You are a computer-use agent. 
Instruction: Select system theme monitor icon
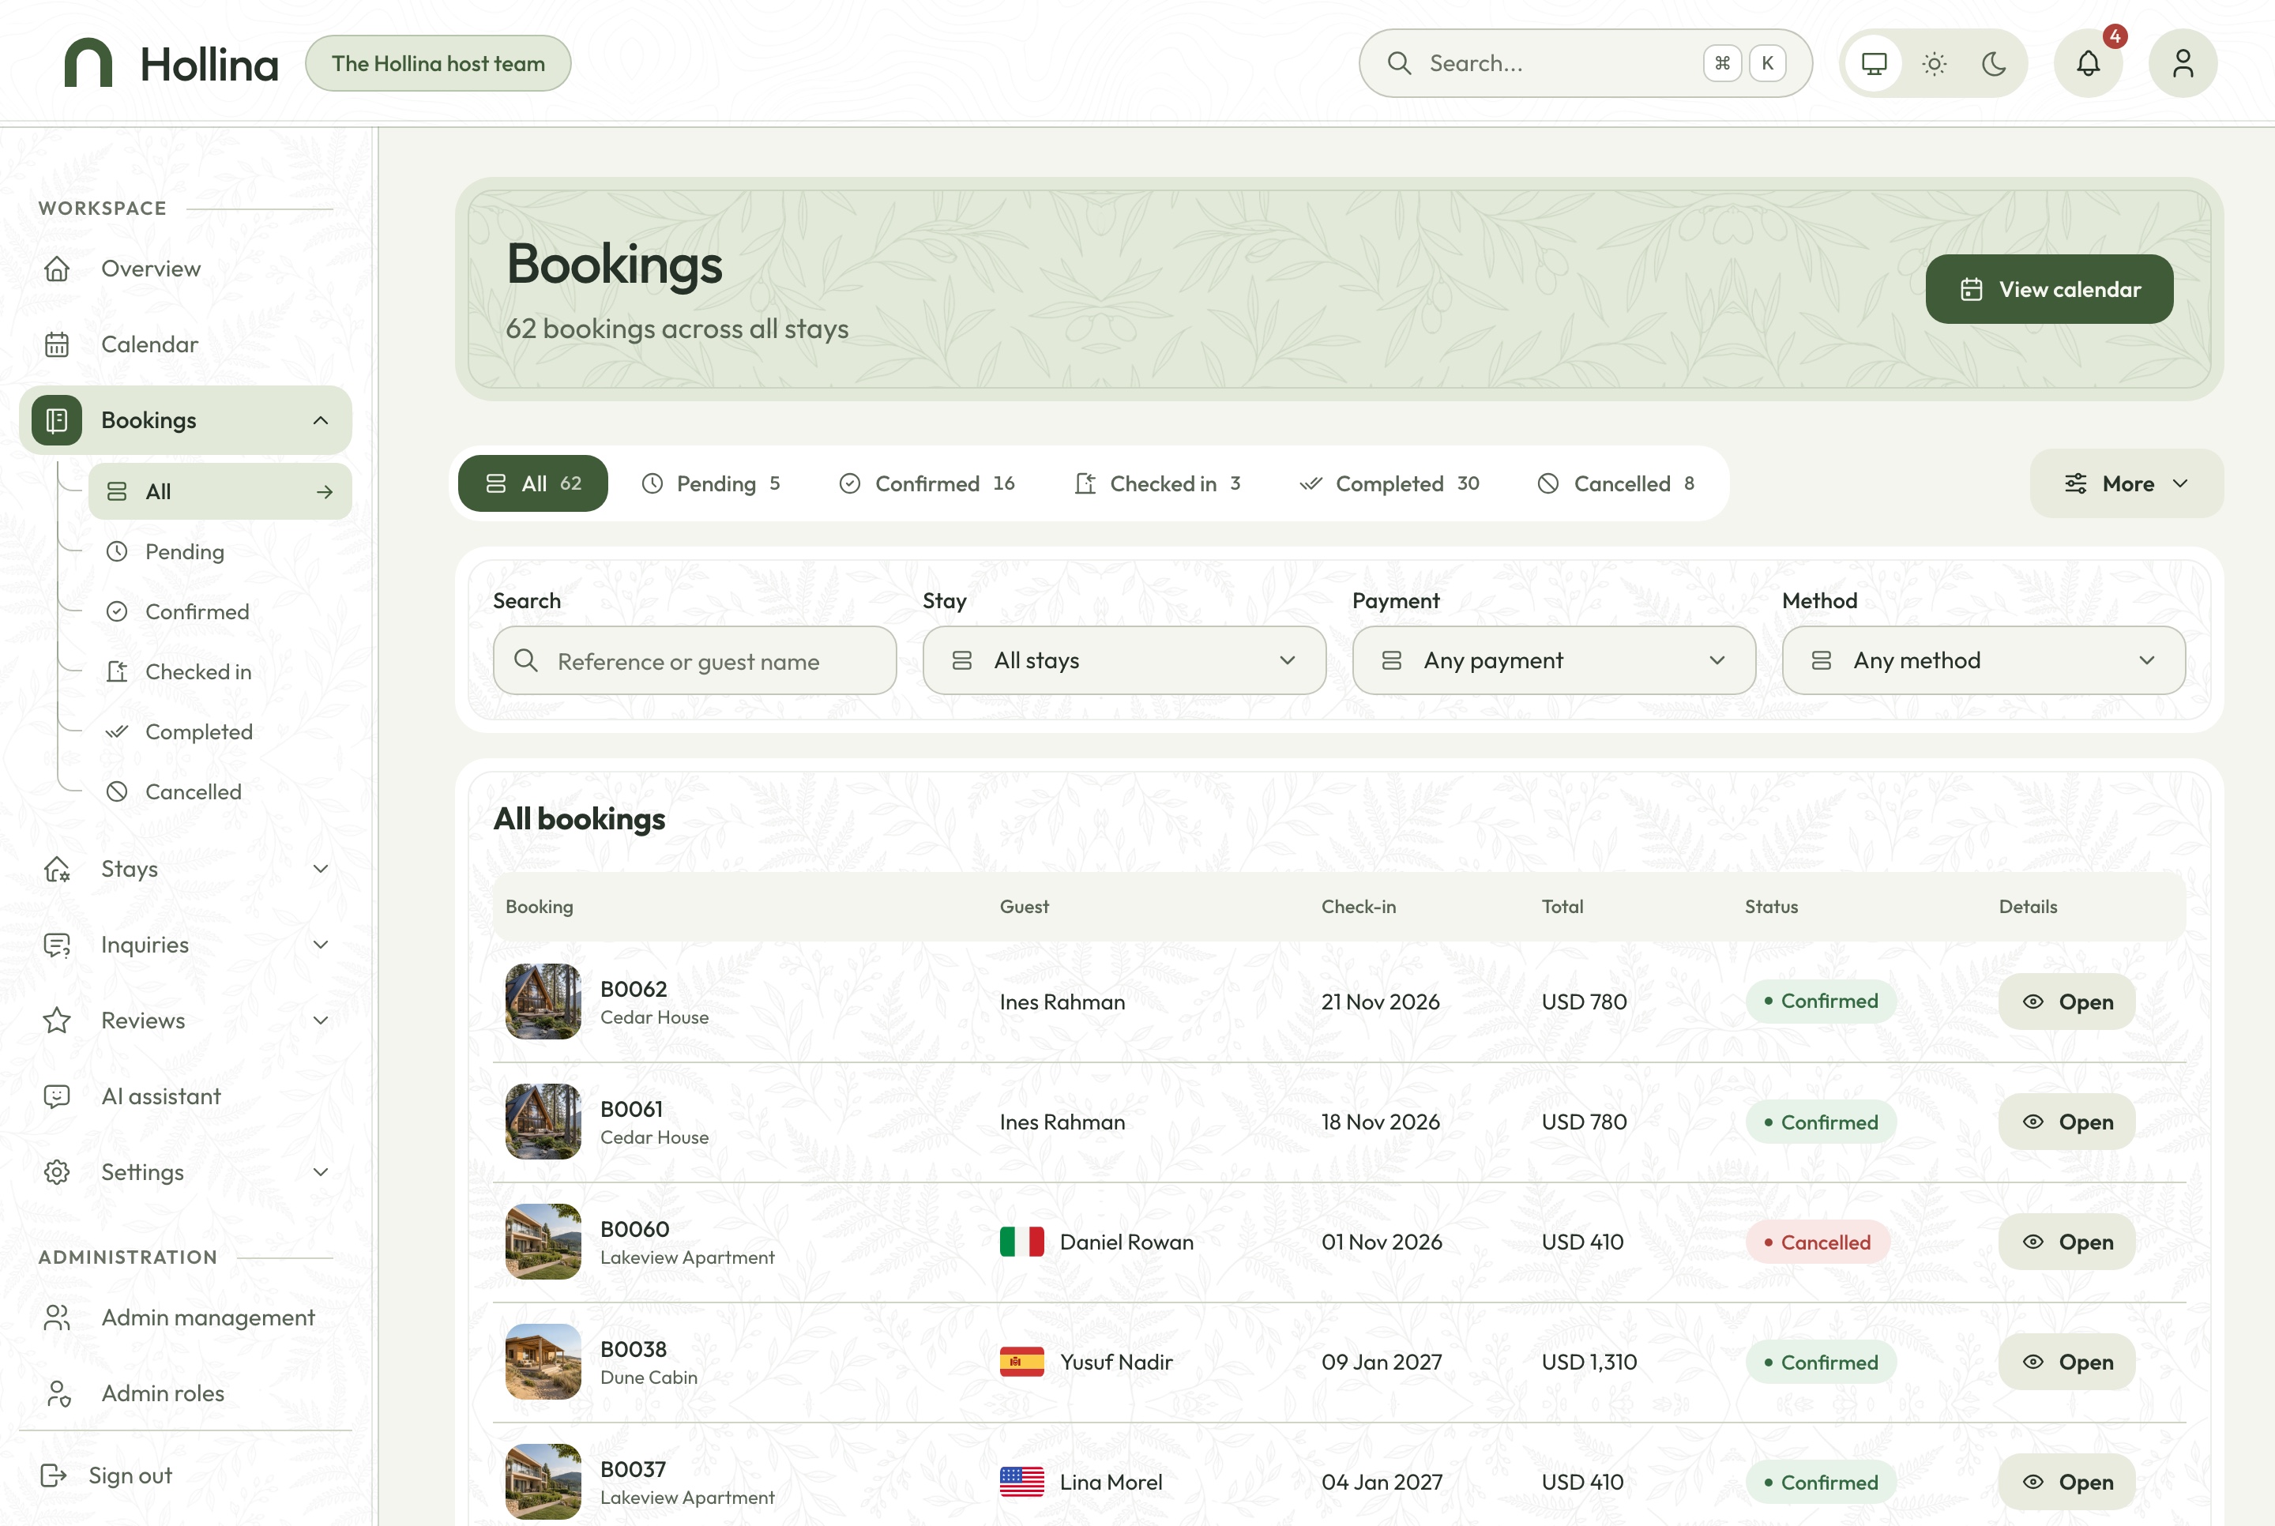point(1873,63)
